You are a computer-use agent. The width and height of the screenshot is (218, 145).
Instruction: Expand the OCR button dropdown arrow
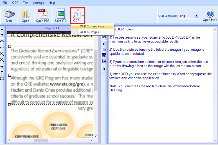(x=83, y=16)
